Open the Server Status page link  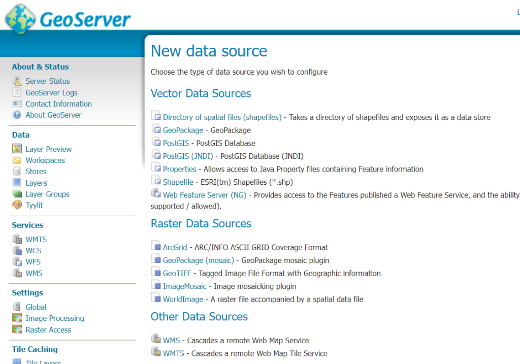pyautogui.click(x=48, y=81)
